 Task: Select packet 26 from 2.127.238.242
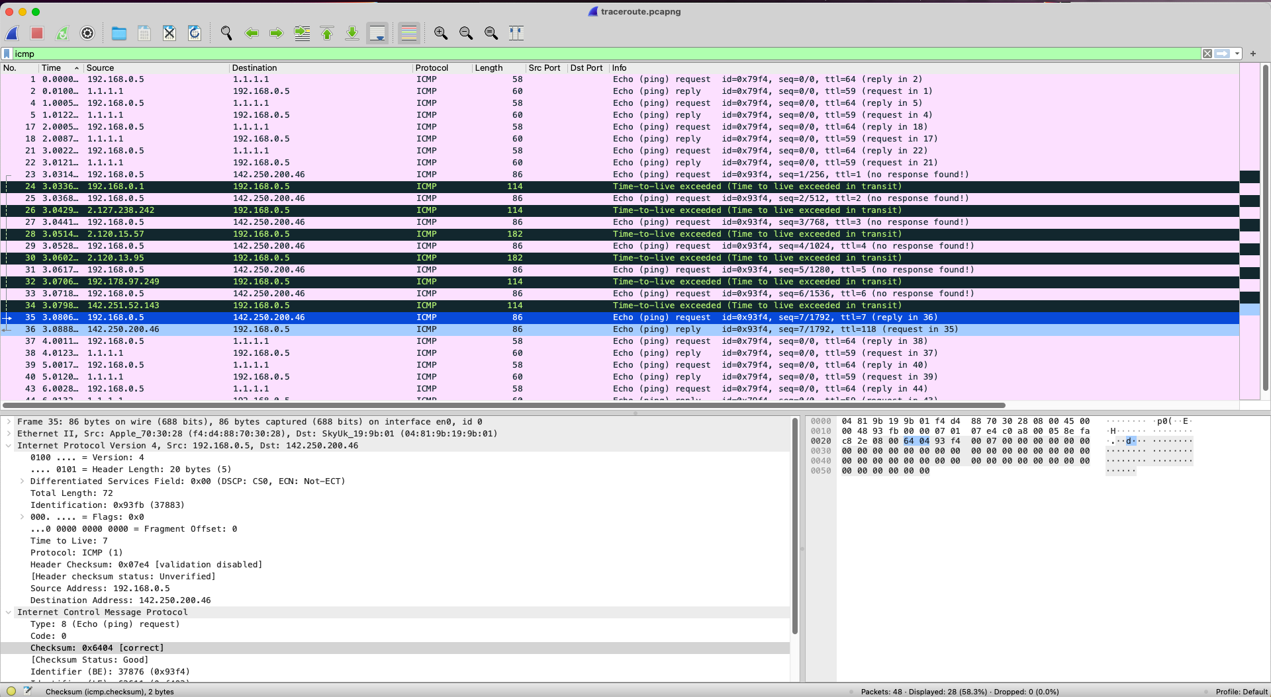pyautogui.click(x=620, y=210)
